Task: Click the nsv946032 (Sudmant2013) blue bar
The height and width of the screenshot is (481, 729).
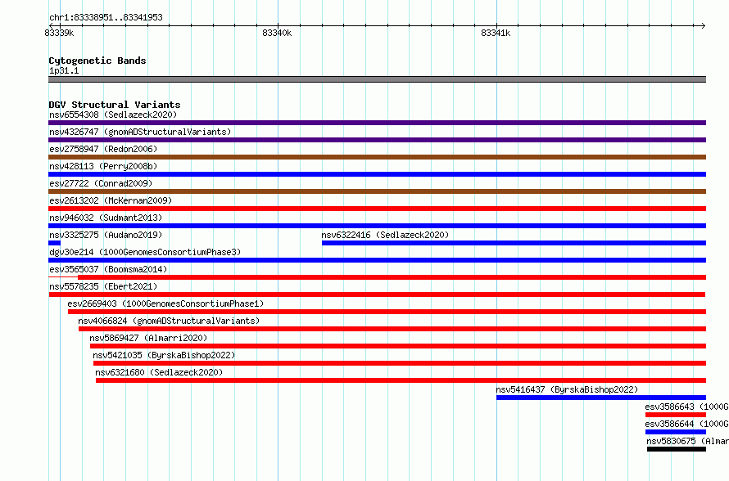Action: coord(377,226)
